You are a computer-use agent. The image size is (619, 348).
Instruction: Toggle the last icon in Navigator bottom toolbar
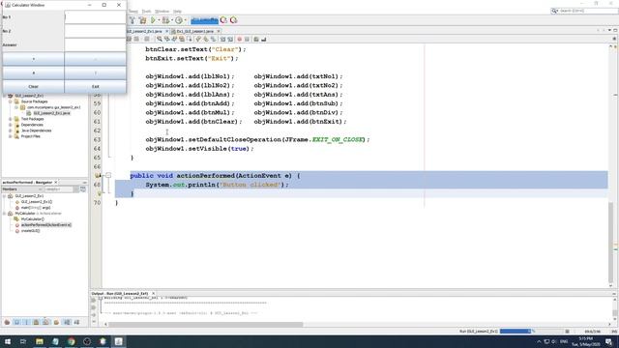(76, 322)
